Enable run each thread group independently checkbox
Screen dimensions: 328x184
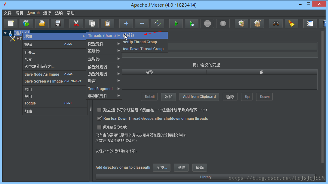tap(100, 110)
